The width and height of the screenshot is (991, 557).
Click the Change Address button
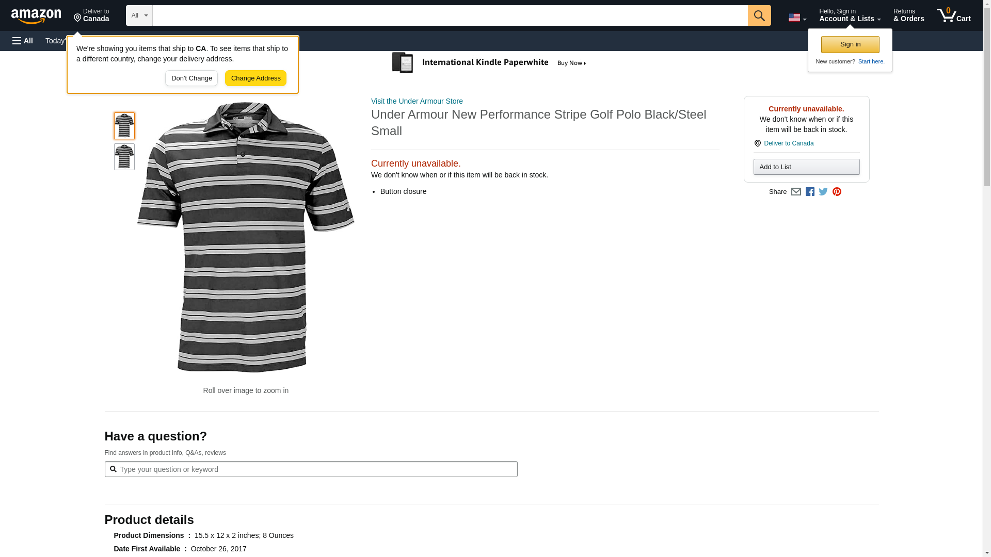pyautogui.click(x=255, y=78)
